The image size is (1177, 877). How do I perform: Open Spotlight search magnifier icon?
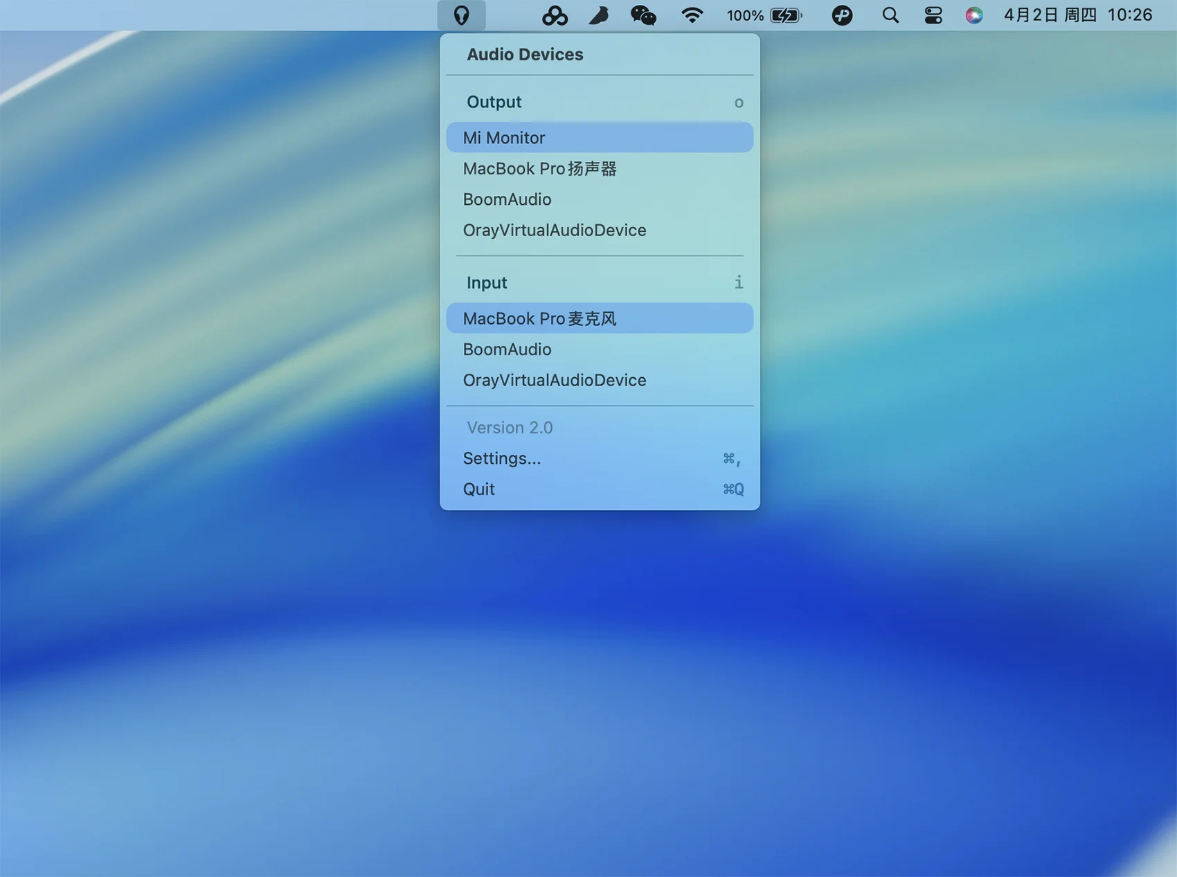pyautogui.click(x=890, y=15)
